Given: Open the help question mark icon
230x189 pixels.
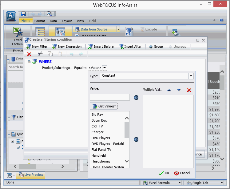Looking at the screenshot, I should [221, 20].
